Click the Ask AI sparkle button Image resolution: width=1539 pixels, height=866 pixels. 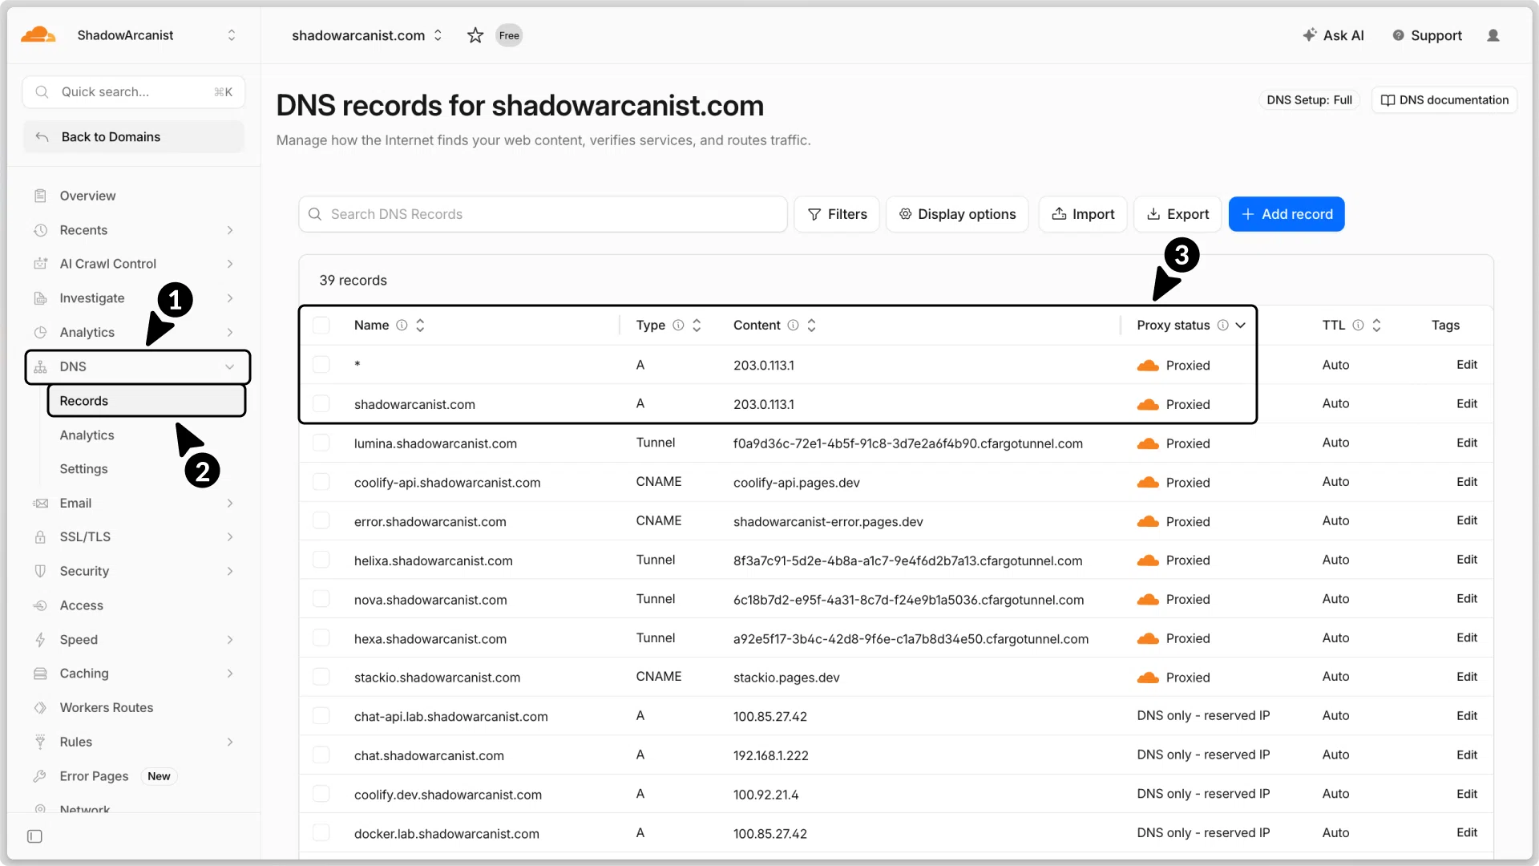point(1333,35)
